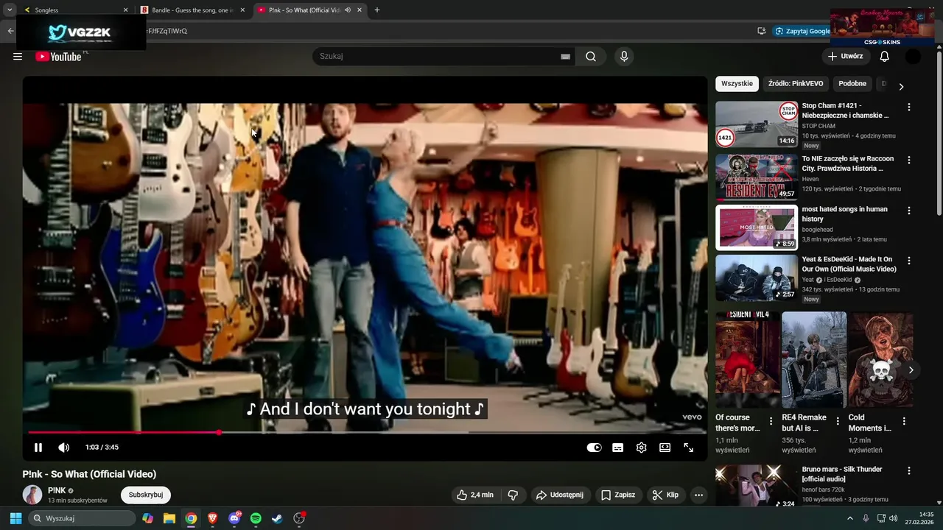This screenshot has width=943, height=530.
Task: Click the search magnifier button
Action: coord(591,57)
